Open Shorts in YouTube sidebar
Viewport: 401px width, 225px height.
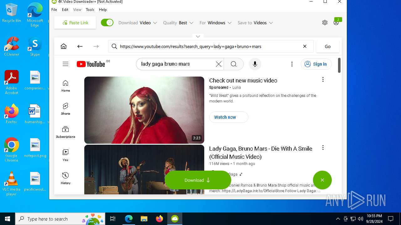[65, 109]
